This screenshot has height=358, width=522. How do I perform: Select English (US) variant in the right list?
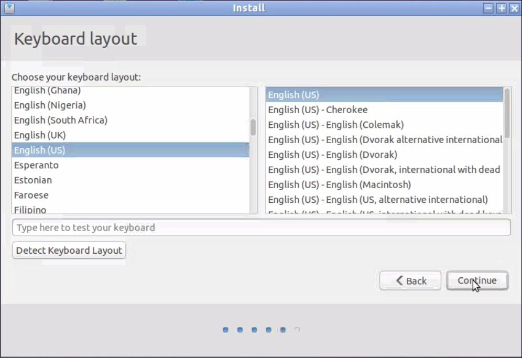385,94
